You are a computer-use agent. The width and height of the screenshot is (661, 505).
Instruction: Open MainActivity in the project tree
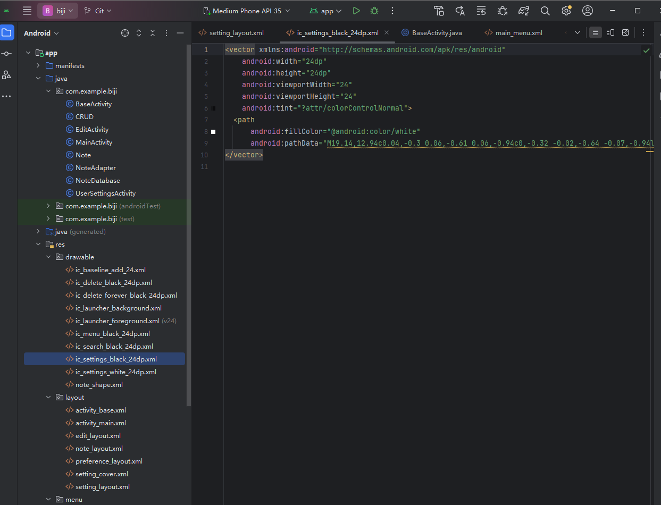(x=94, y=142)
